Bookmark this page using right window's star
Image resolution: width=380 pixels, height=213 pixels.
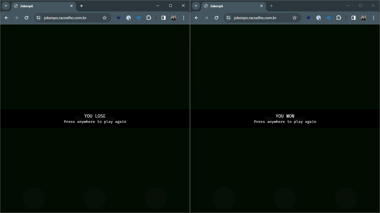(x=295, y=18)
